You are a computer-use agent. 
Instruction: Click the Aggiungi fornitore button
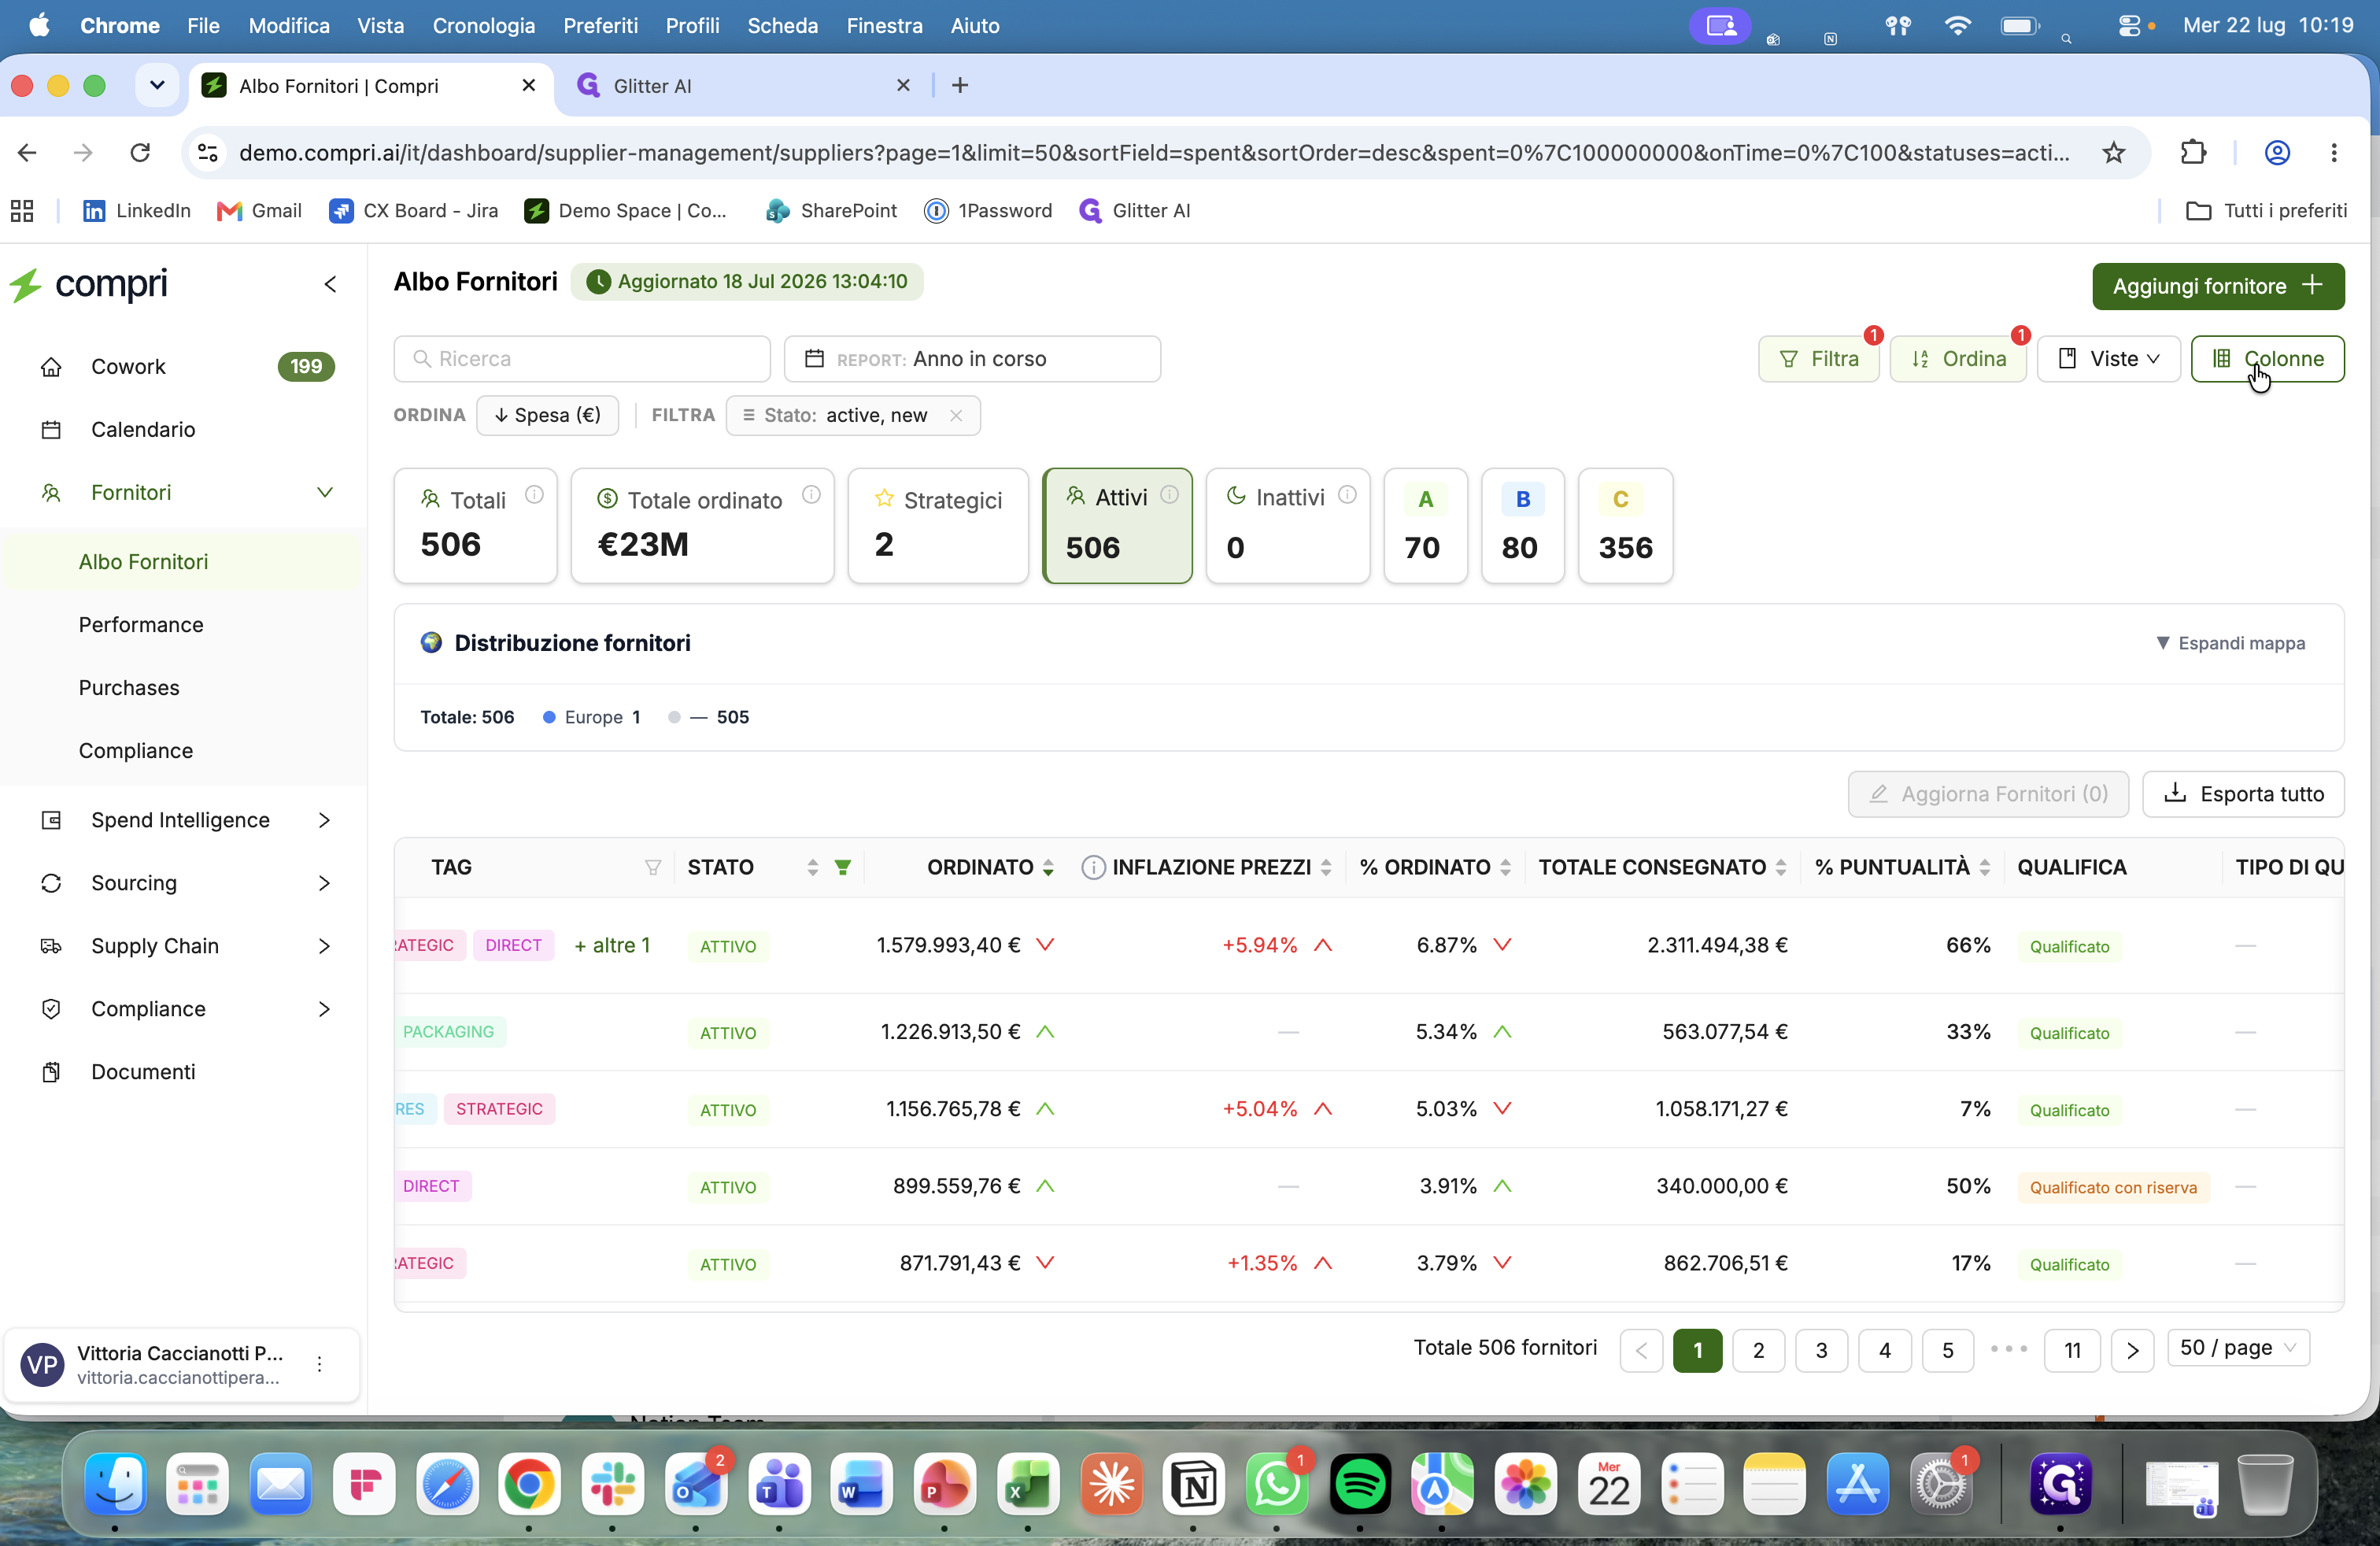2218,287
